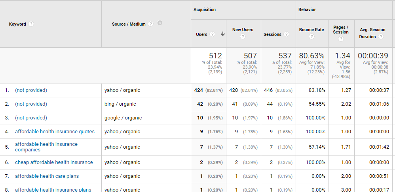Click yahoo / organic in row 1
This screenshot has width=395, height=192.
coord(122,90)
